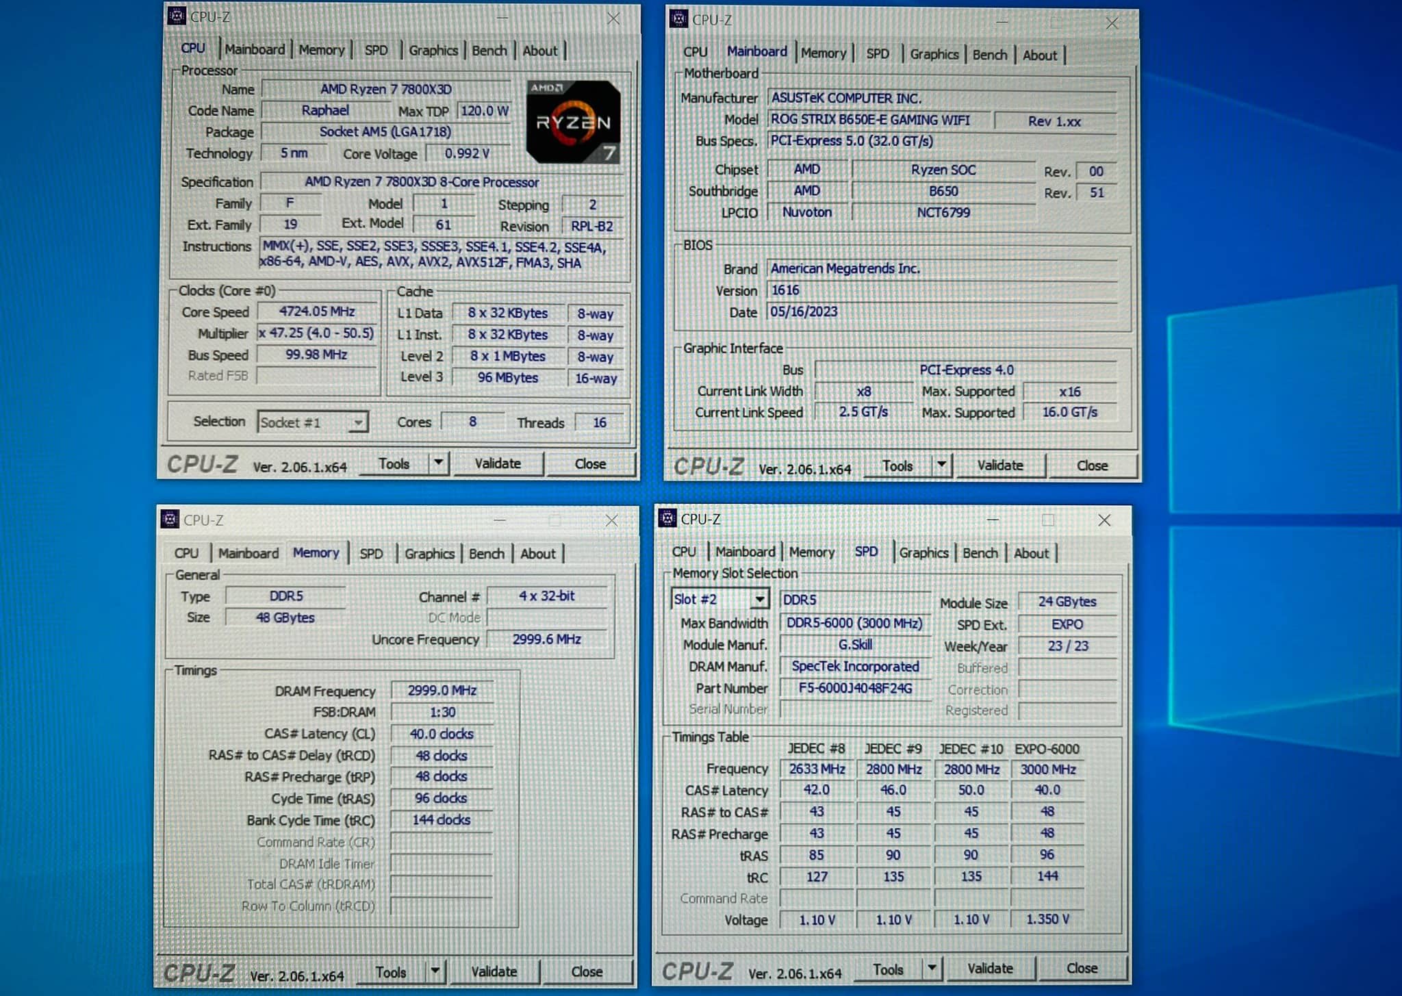
Task: Switch to Memory tab in the CPU window
Action: 321,50
